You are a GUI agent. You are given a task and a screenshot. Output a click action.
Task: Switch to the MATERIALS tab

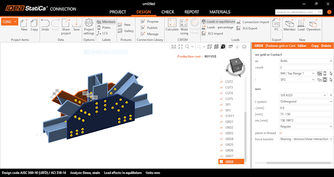[x=220, y=12]
